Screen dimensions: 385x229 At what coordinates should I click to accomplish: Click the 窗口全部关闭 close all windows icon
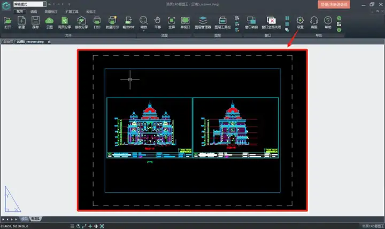pos(271,21)
